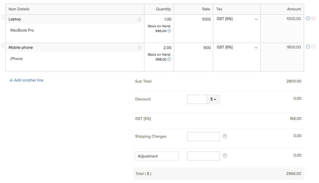The height and width of the screenshot is (183, 319).
Task: Open more options for Laptop row
Action: click(308, 18)
